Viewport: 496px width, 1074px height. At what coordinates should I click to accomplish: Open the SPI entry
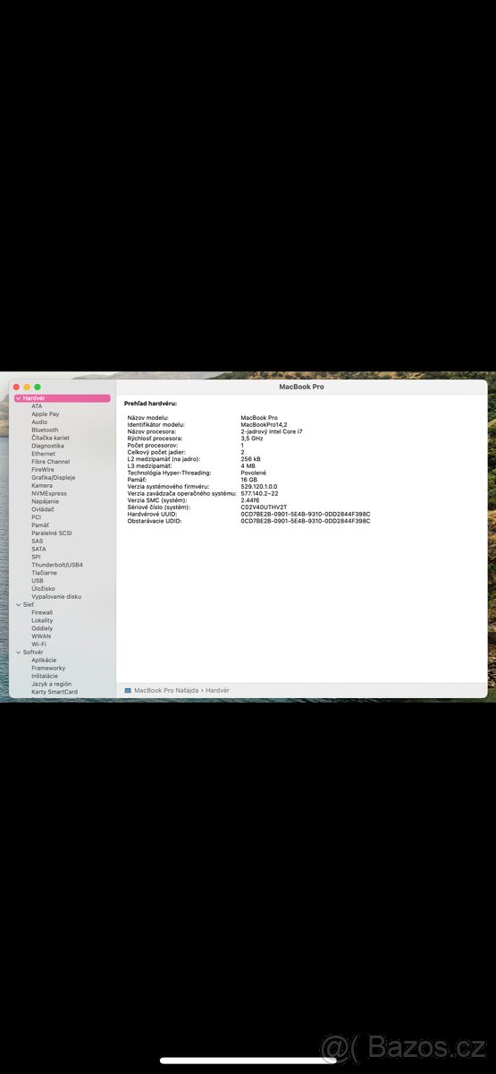(36, 557)
